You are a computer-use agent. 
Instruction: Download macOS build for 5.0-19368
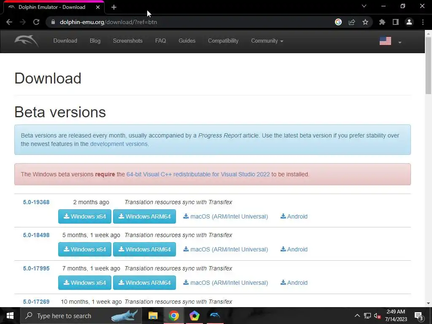[226, 216]
